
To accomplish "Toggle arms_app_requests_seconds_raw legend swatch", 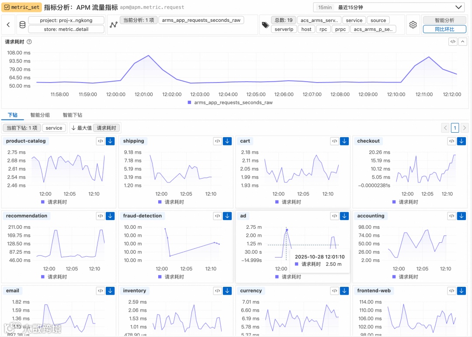I will pyautogui.click(x=189, y=103).
